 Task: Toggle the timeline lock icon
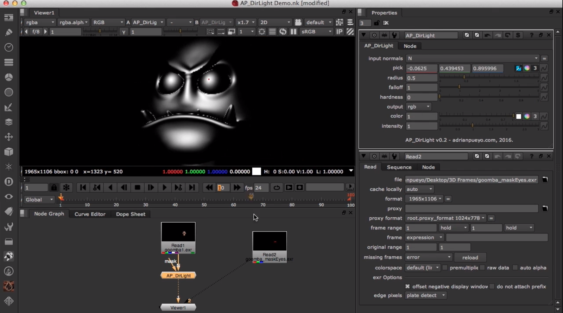54,187
